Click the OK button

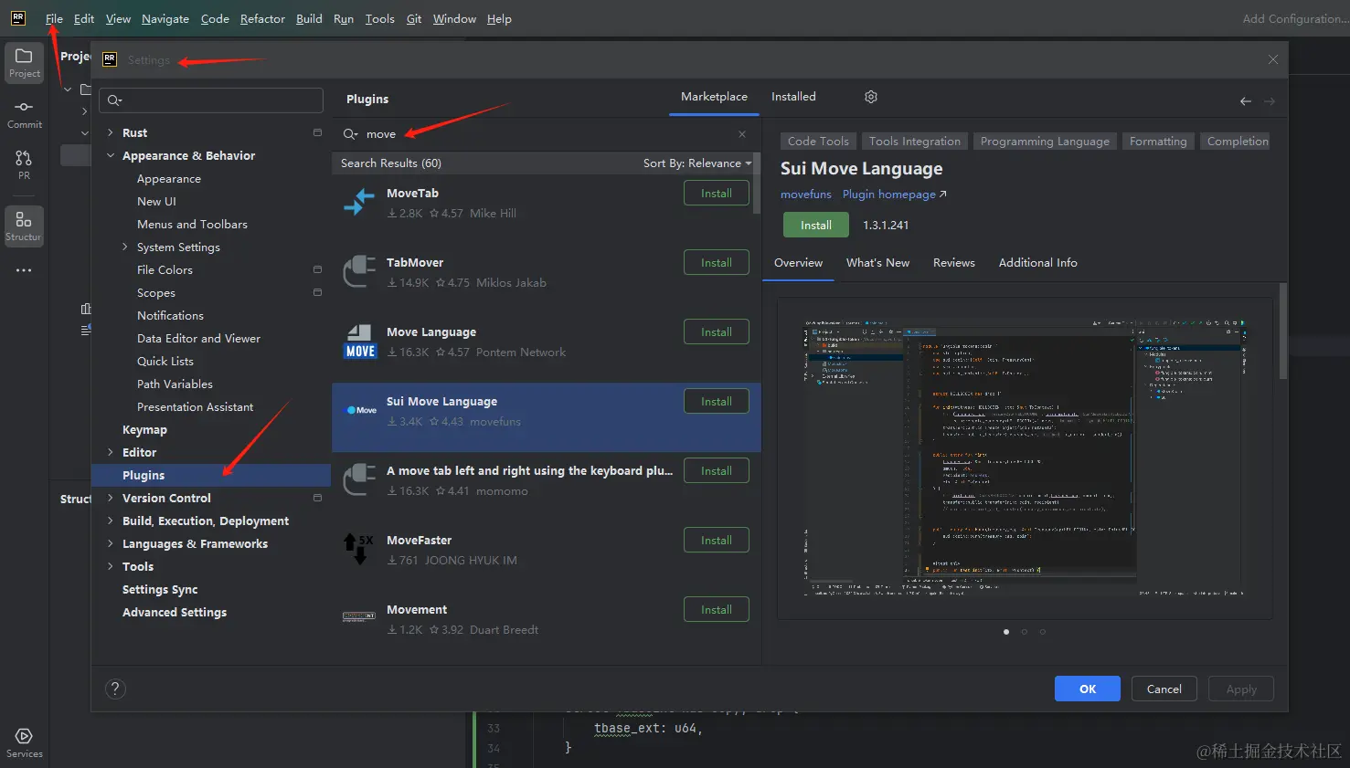click(1088, 689)
